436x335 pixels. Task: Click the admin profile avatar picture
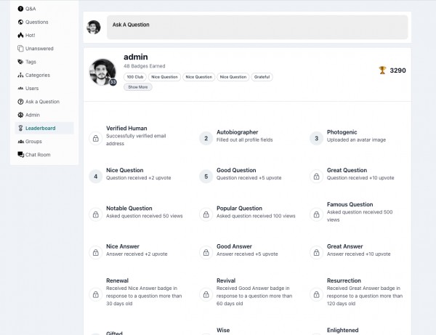coord(101,71)
